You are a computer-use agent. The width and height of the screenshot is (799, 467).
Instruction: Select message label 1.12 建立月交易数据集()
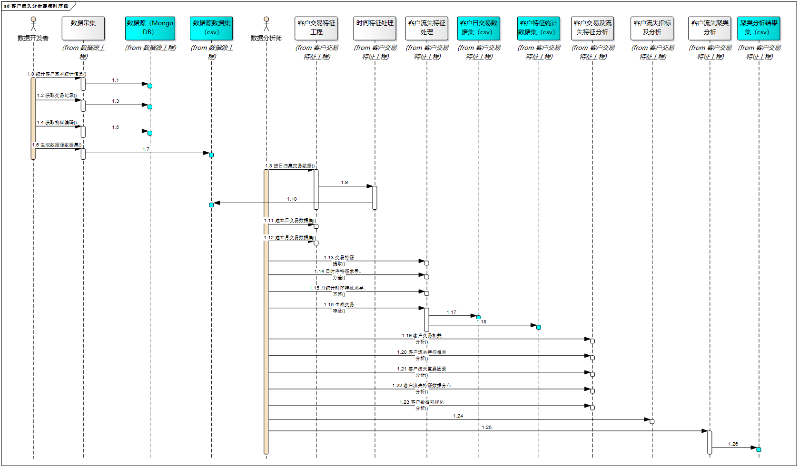tap(290, 238)
